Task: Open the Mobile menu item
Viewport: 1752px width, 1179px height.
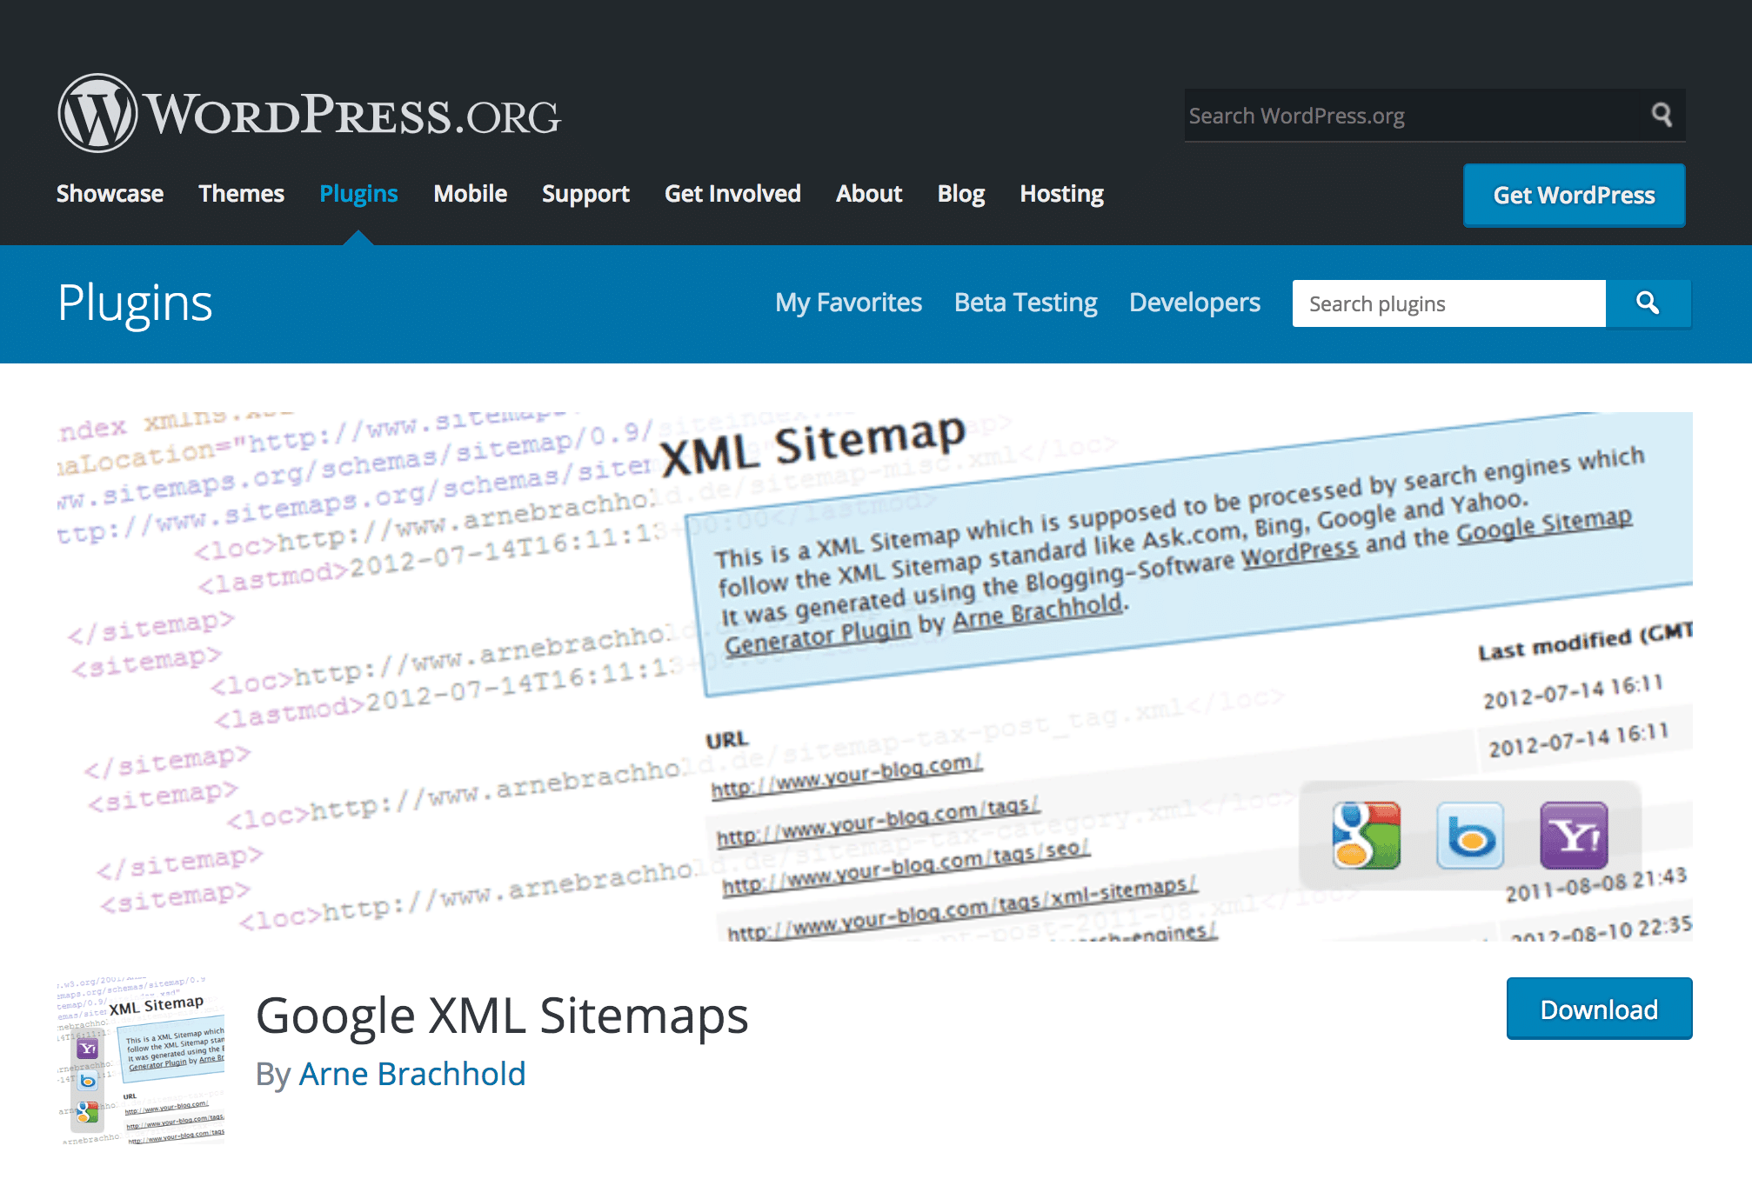Action: pos(470,193)
